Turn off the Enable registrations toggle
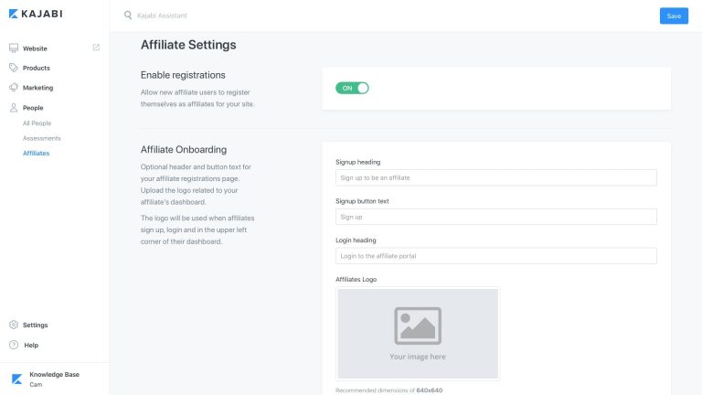The image size is (702, 395). coord(352,88)
